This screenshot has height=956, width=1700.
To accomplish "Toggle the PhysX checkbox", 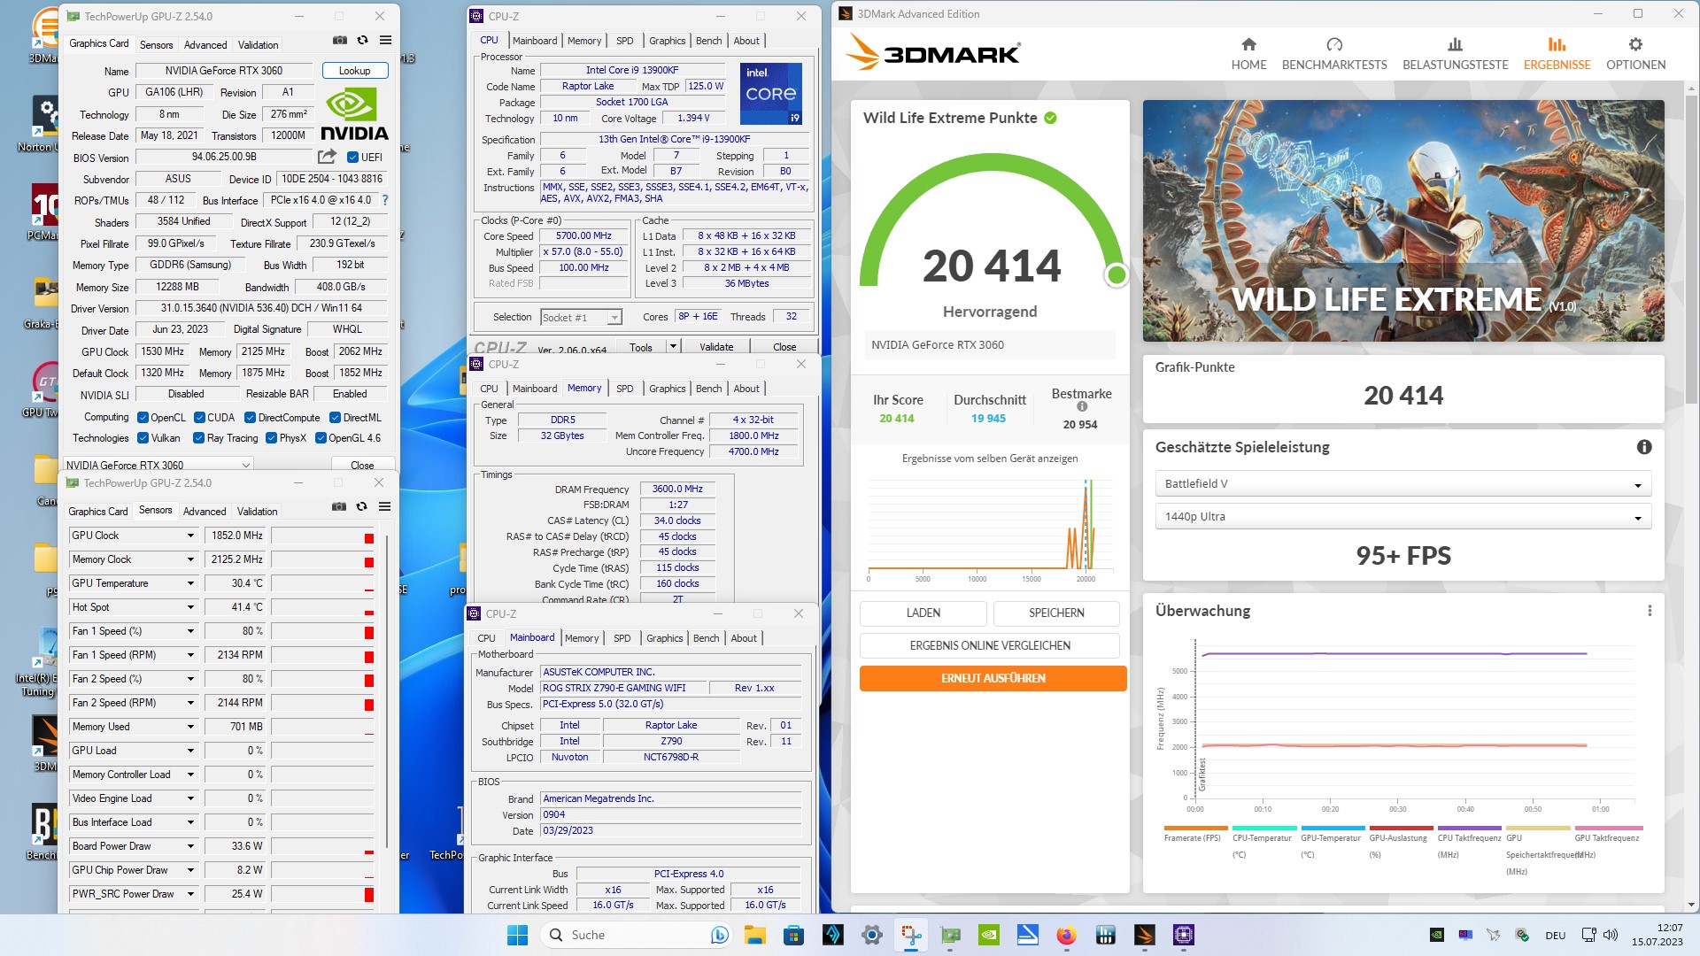I will tap(271, 438).
